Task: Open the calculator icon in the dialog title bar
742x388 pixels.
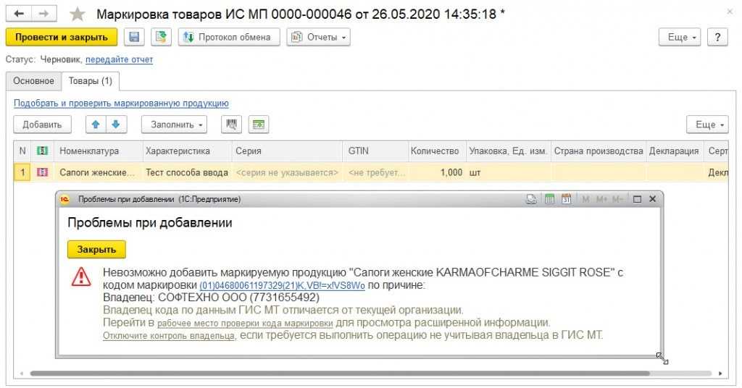Action: tap(549, 199)
